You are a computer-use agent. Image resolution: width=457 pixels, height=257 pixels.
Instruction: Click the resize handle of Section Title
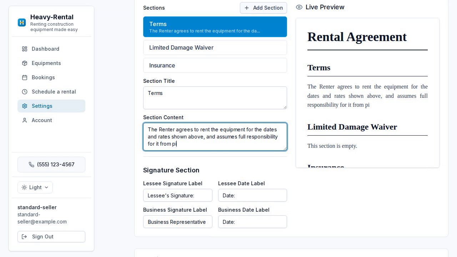pos(285,107)
